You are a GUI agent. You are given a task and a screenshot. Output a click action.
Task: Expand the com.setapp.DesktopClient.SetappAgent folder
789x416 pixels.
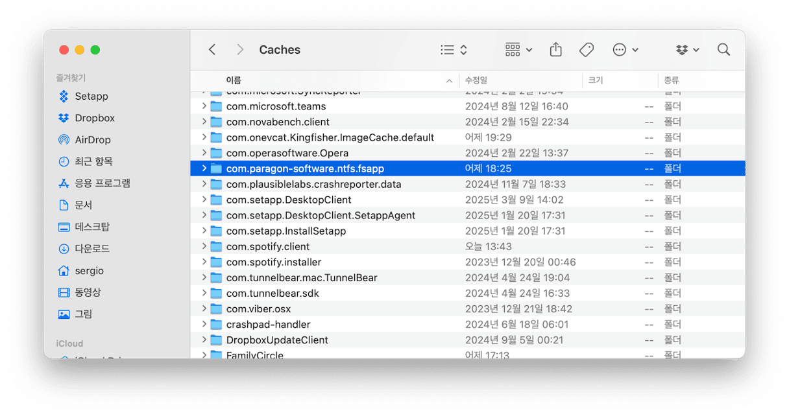pos(204,215)
